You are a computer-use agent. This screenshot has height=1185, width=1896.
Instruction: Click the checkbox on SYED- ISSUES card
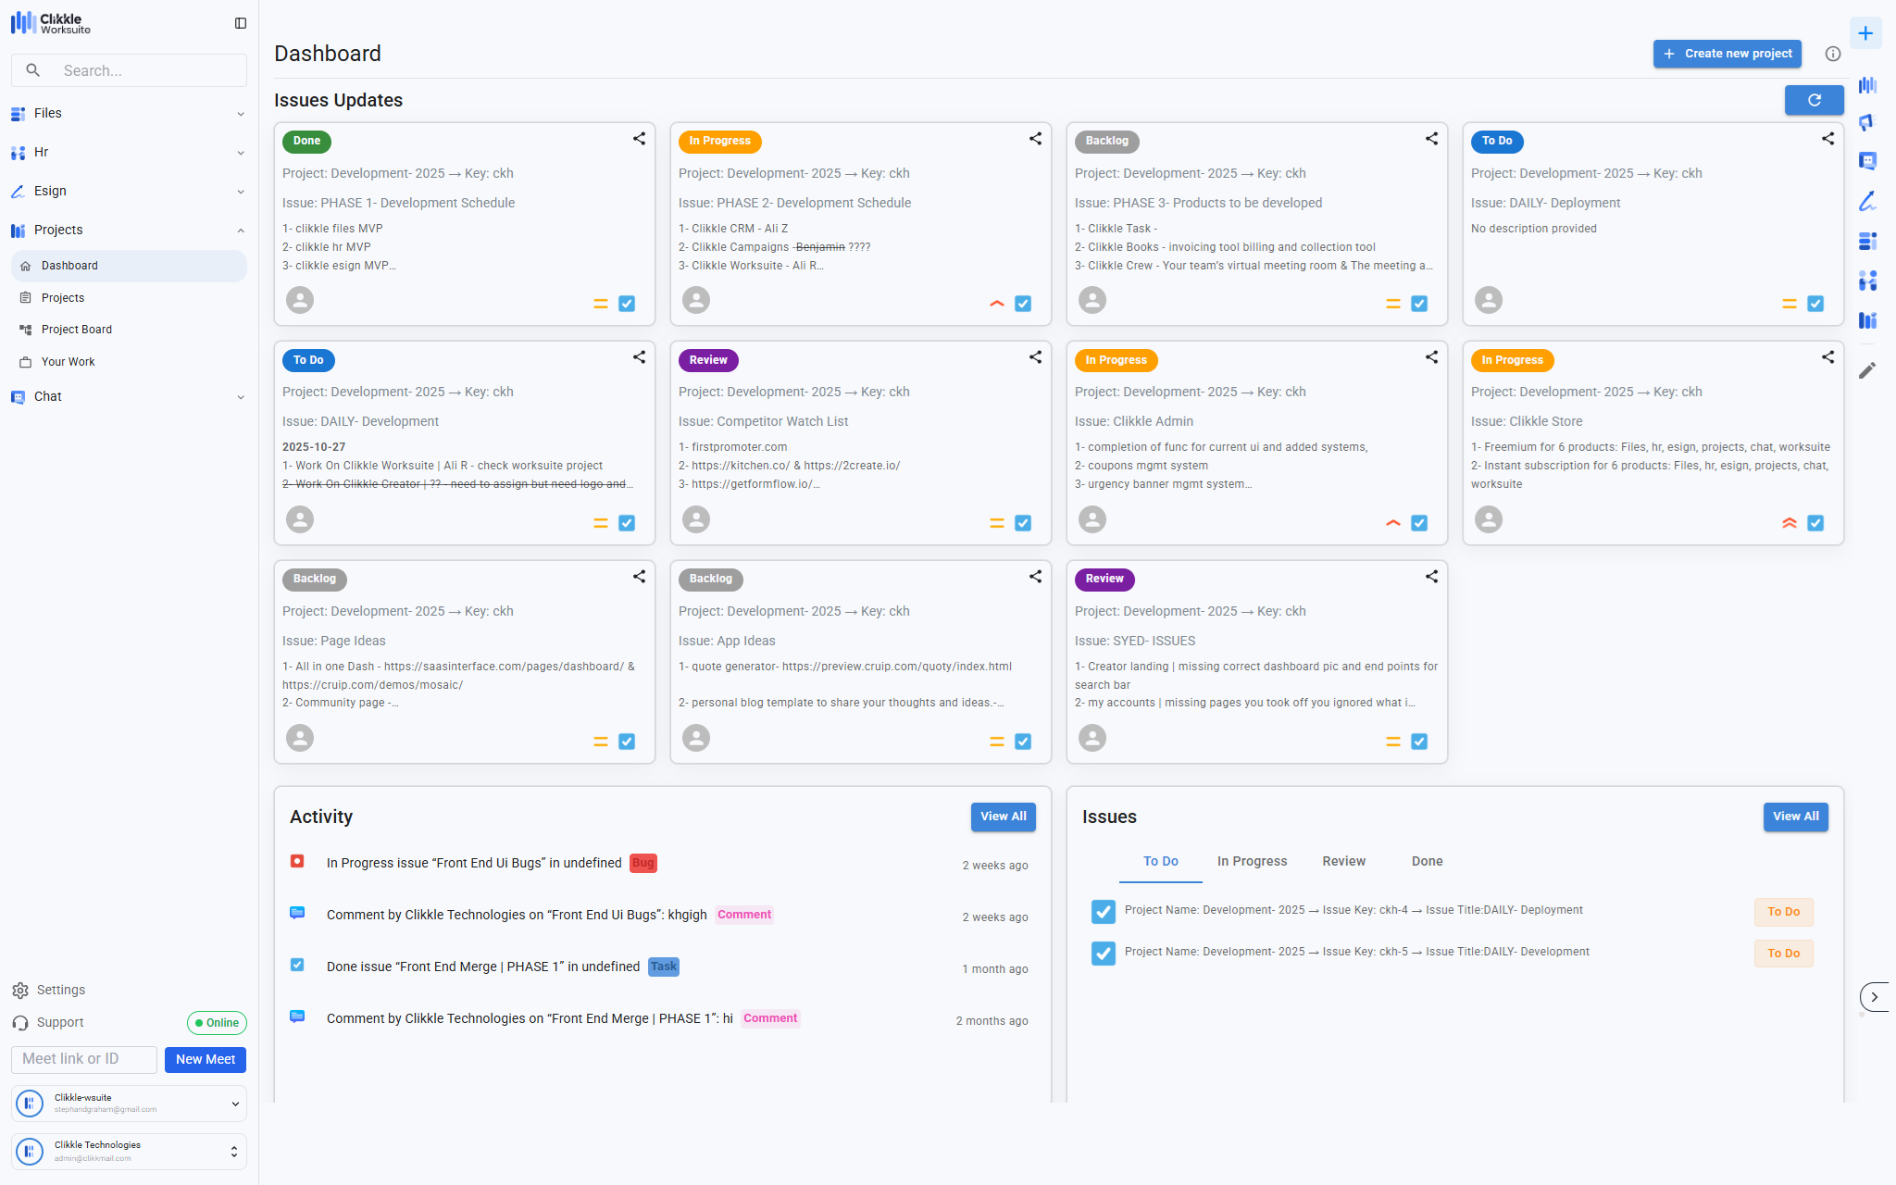click(x=1419, y=742)
